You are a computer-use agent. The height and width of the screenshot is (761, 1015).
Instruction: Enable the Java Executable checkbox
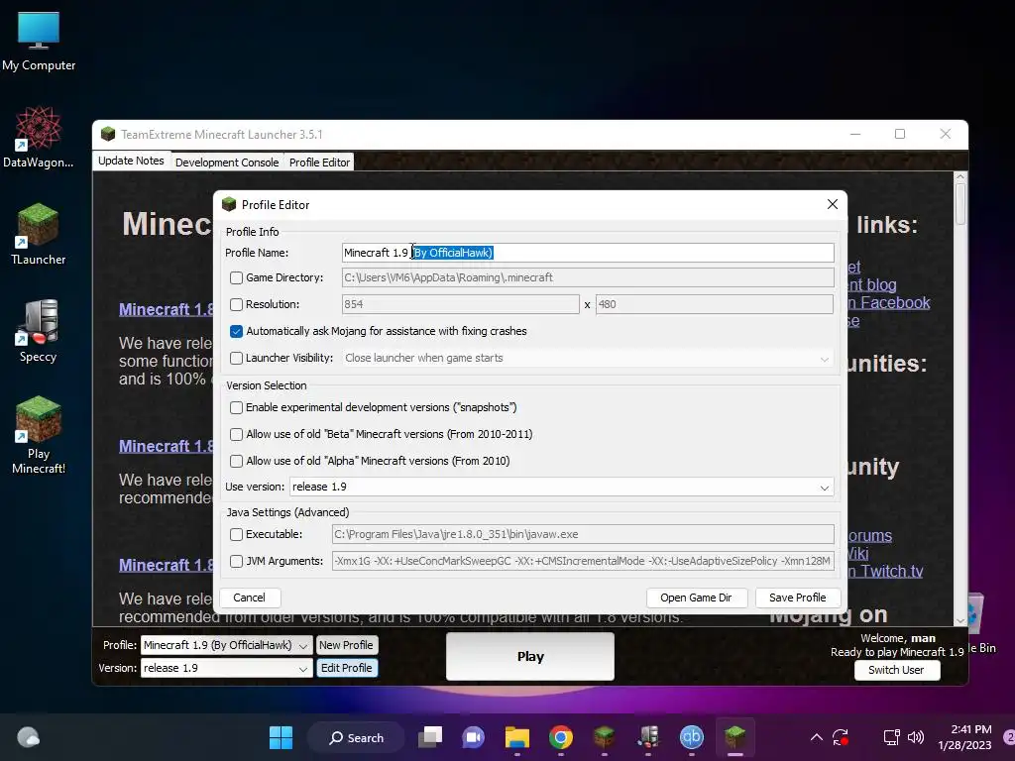point(236,534)
